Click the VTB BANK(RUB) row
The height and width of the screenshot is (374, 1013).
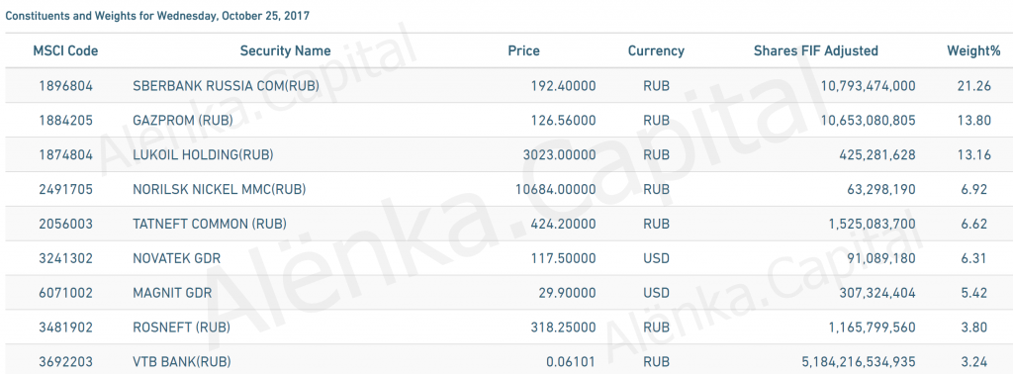tap(506, 359)
